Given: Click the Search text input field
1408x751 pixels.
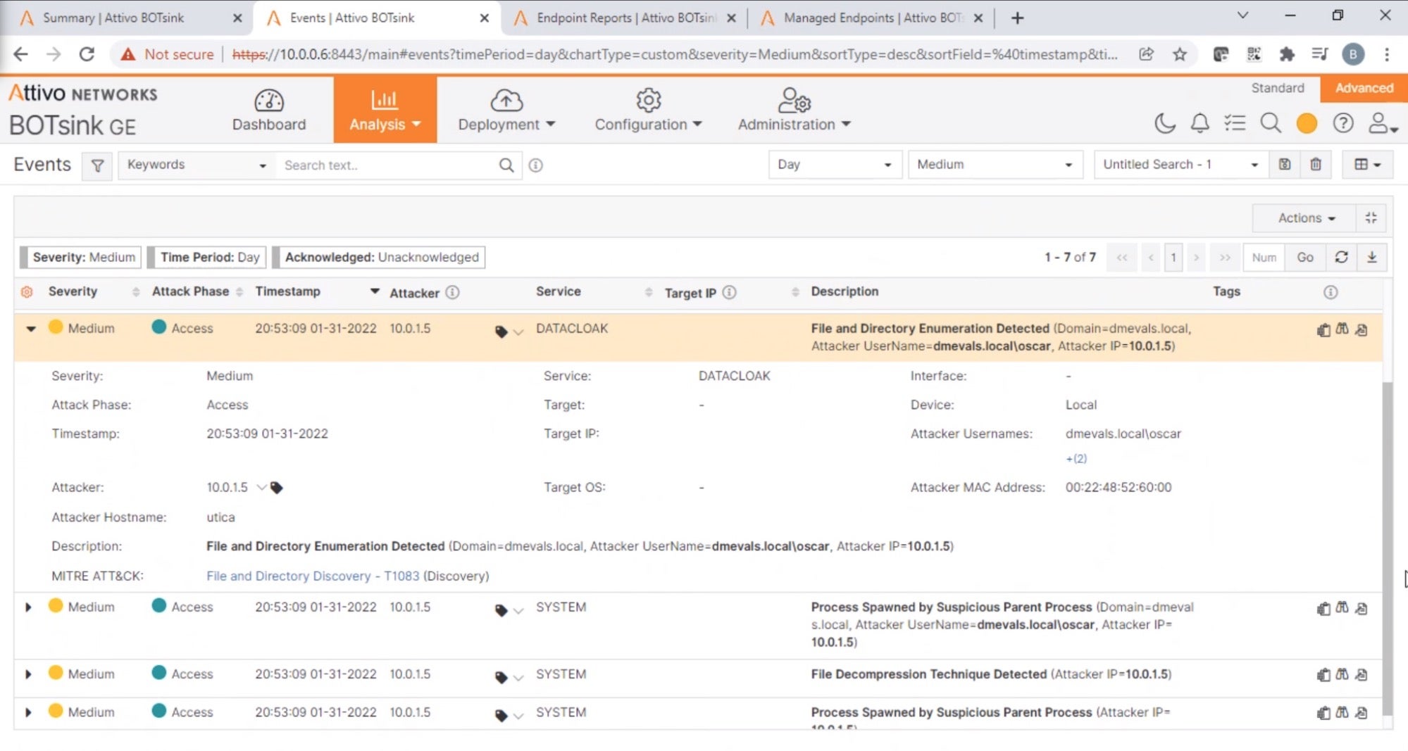Looking at the screenshot, I should pyautogui.click(x=387, y=165).
